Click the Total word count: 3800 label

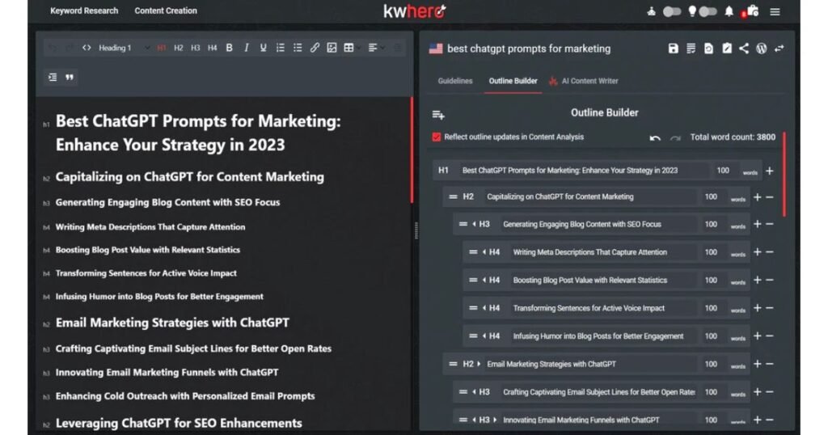click(x=733, y=137)
